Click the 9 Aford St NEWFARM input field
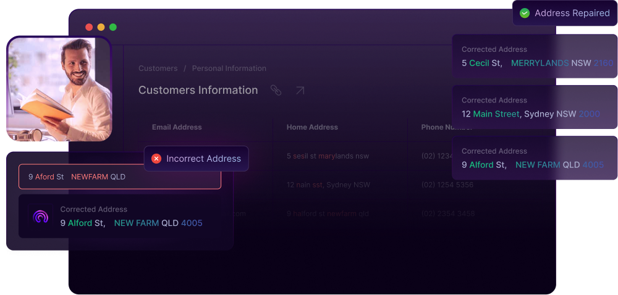This screenshot has width=618, height=295. [119, 177]
